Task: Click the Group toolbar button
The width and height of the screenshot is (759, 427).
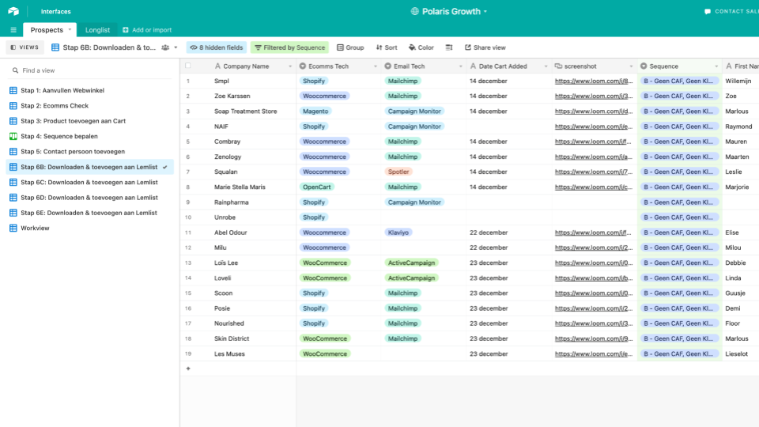Action: (350, 47)
